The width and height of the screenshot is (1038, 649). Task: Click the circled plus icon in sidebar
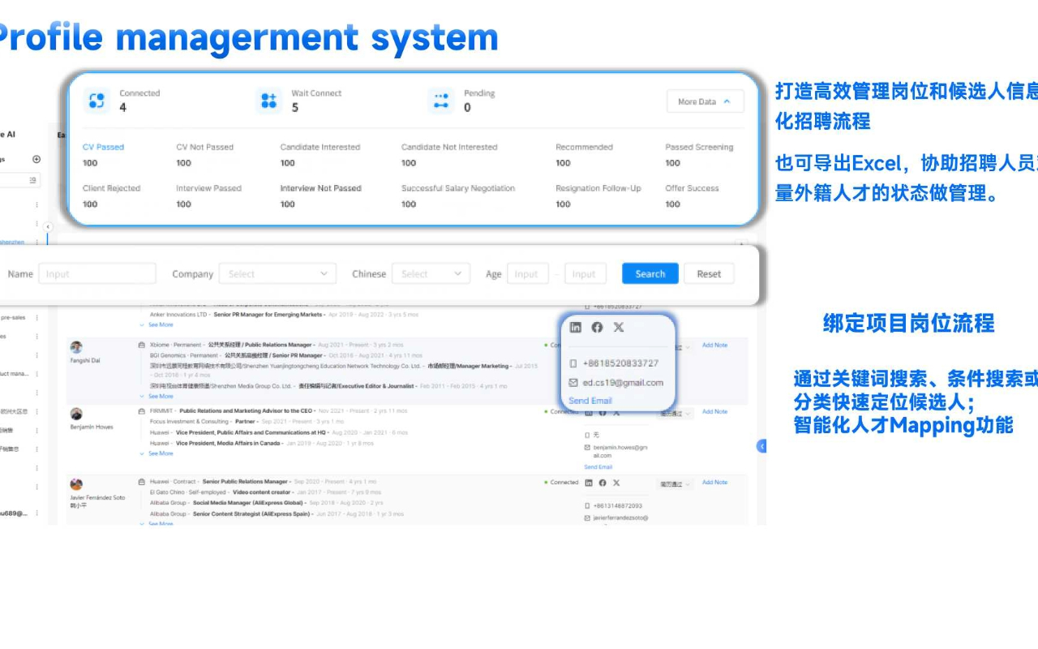tap(36, 159)
